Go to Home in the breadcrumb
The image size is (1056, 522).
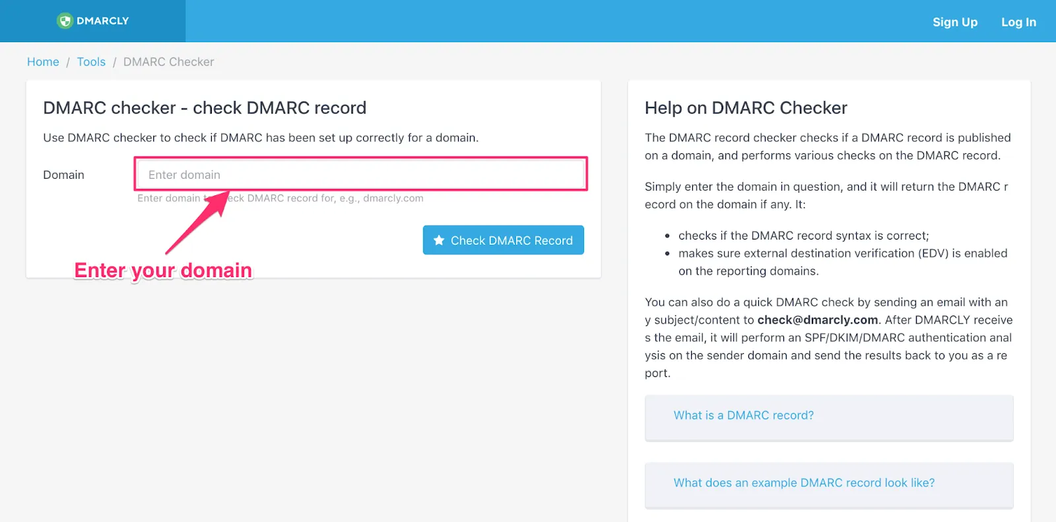pos(43,62)
